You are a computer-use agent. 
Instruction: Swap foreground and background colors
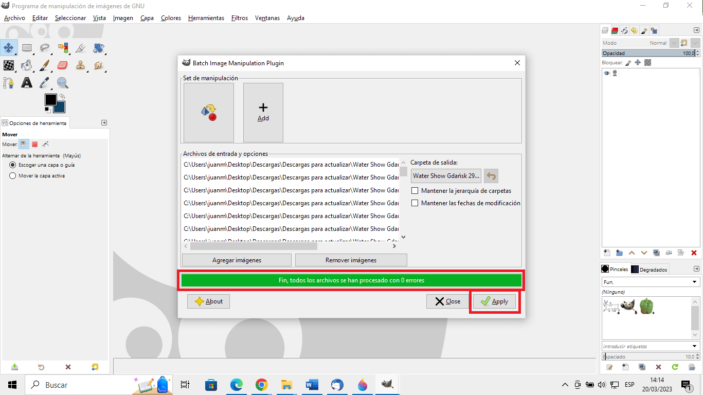(62, 96)
